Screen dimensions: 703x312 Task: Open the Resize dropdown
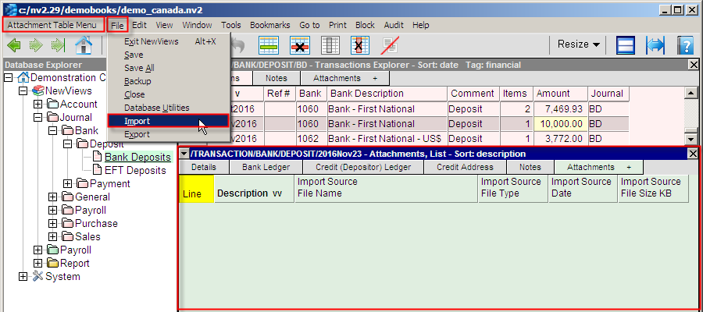579,44
